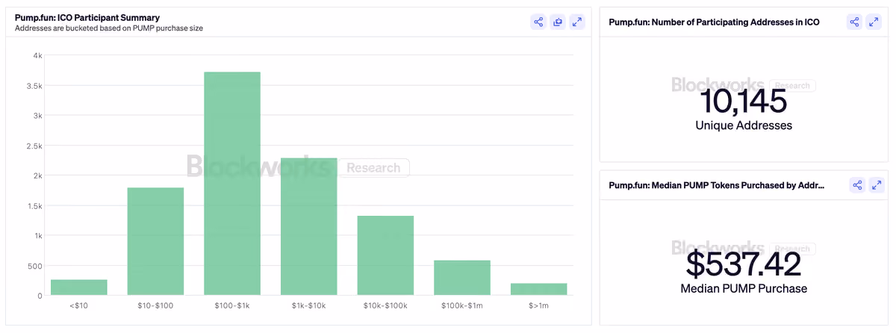Expand the ICO Participant Summary chart fullscreen

coord(577,22)
